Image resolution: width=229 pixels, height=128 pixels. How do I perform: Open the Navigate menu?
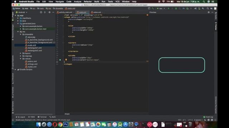(60, 1)
